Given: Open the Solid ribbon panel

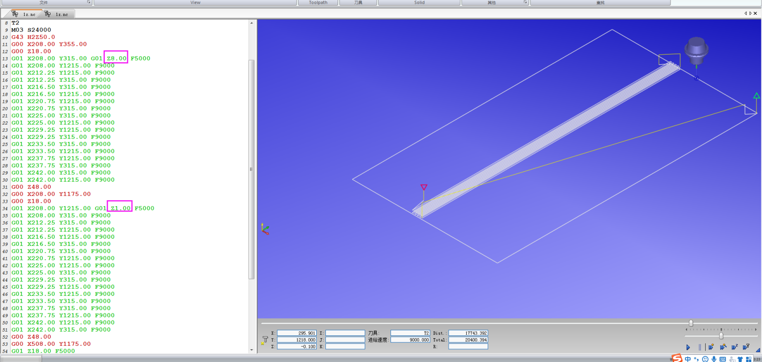Looking at the screenshot, I should tap(419, 2).
